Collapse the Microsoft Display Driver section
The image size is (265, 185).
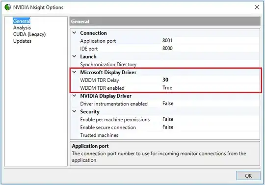click(x=75, y=72)
